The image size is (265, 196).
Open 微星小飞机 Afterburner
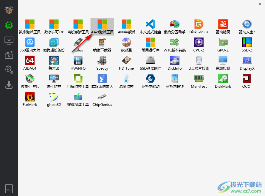point(30,81)
